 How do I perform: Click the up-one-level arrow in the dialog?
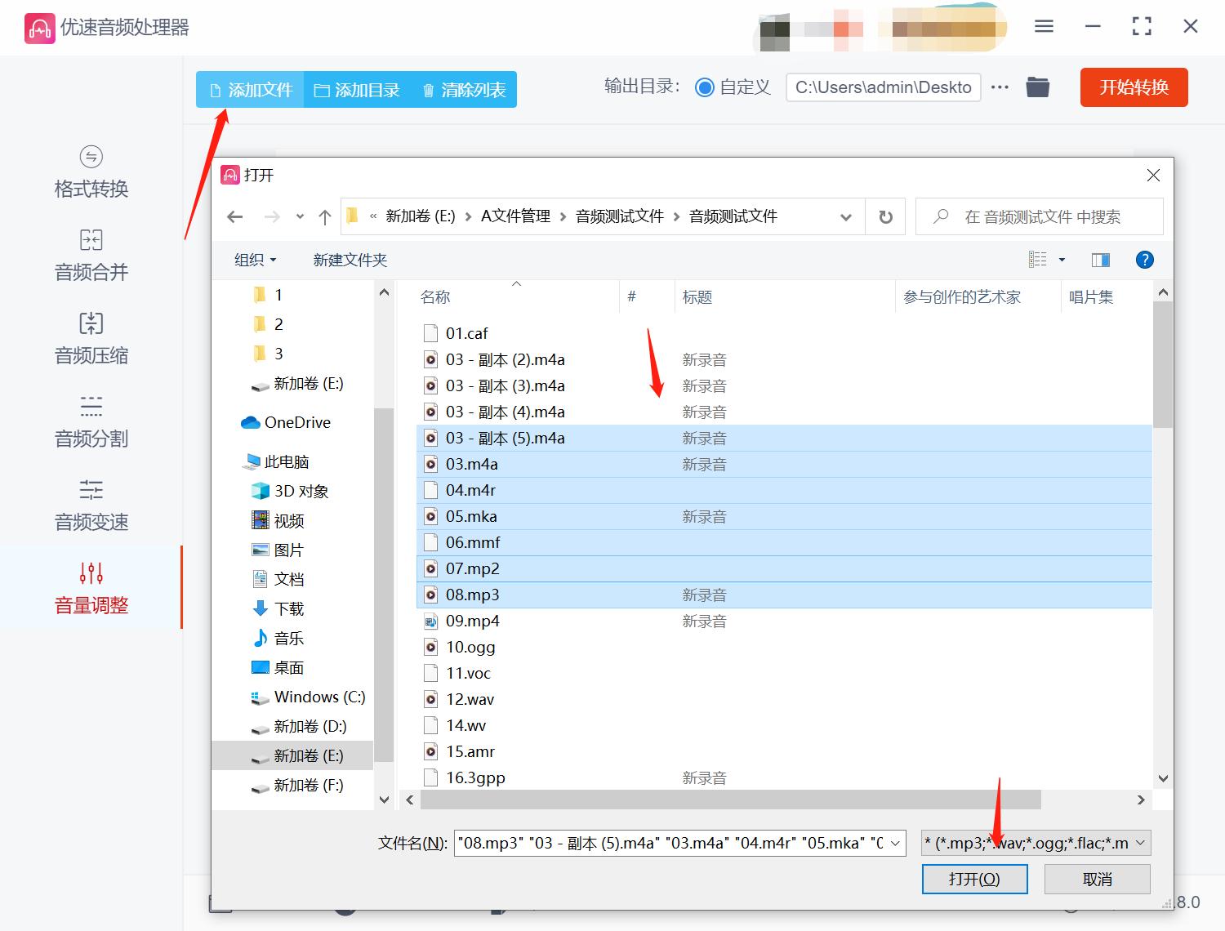(x=323, y=216)
